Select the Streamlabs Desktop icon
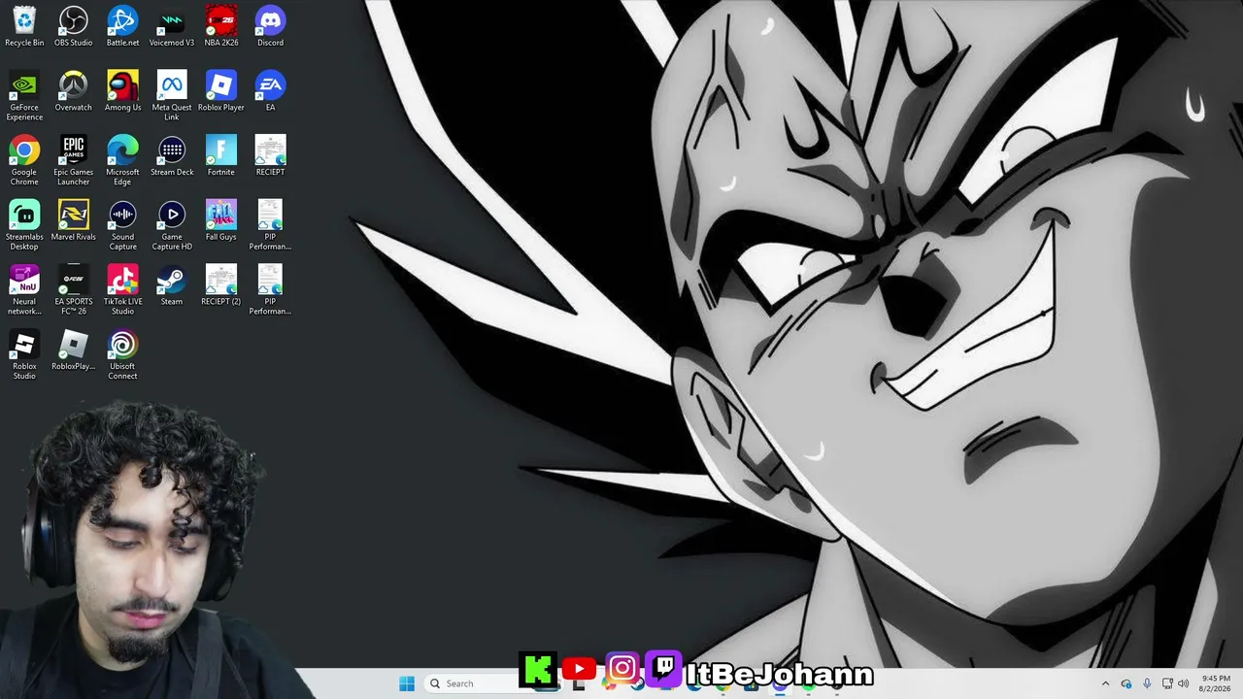Screen dimensions: 1243x699 [x=24, y=225]
